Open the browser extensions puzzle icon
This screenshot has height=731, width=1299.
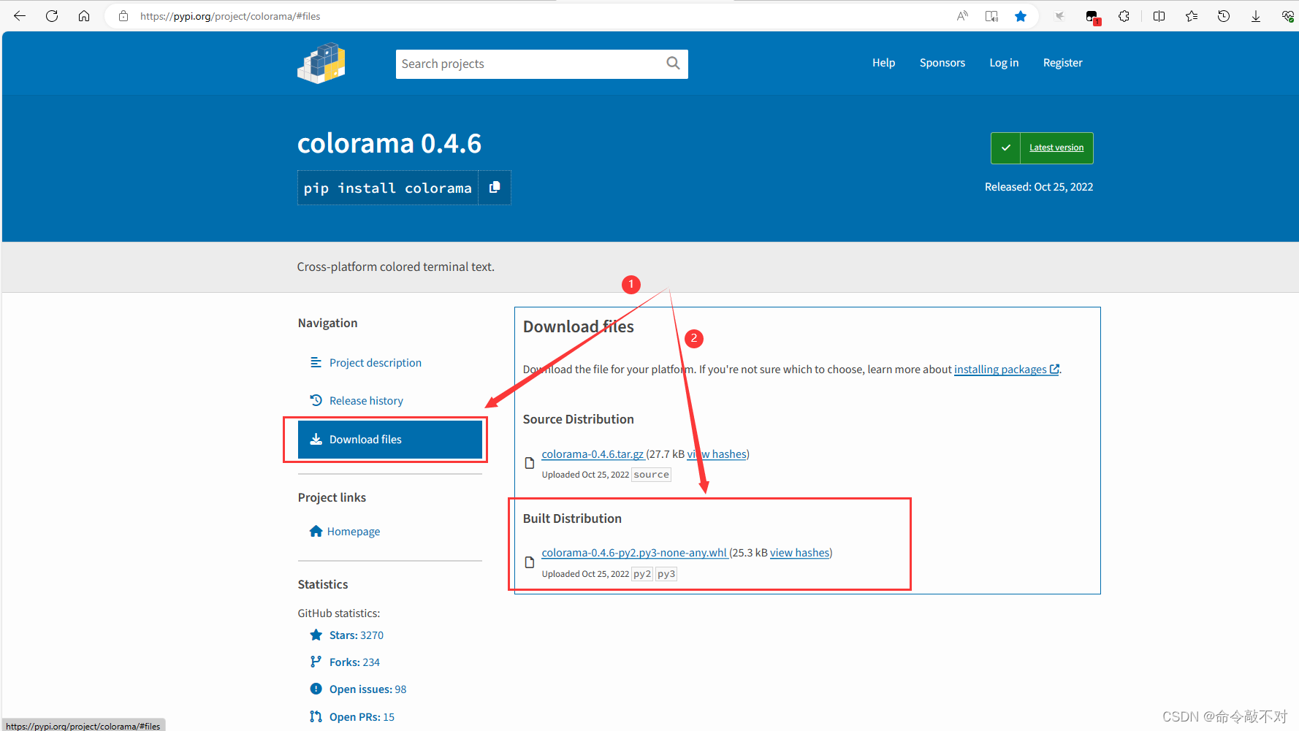[x=1124, y=16]
